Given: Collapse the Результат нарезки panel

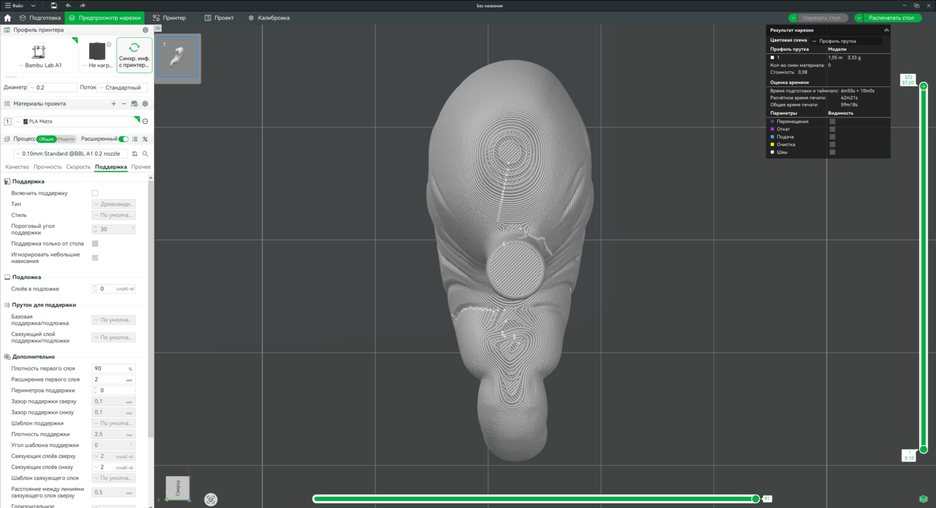Looking at the screenshot, I should coord(886,31).
